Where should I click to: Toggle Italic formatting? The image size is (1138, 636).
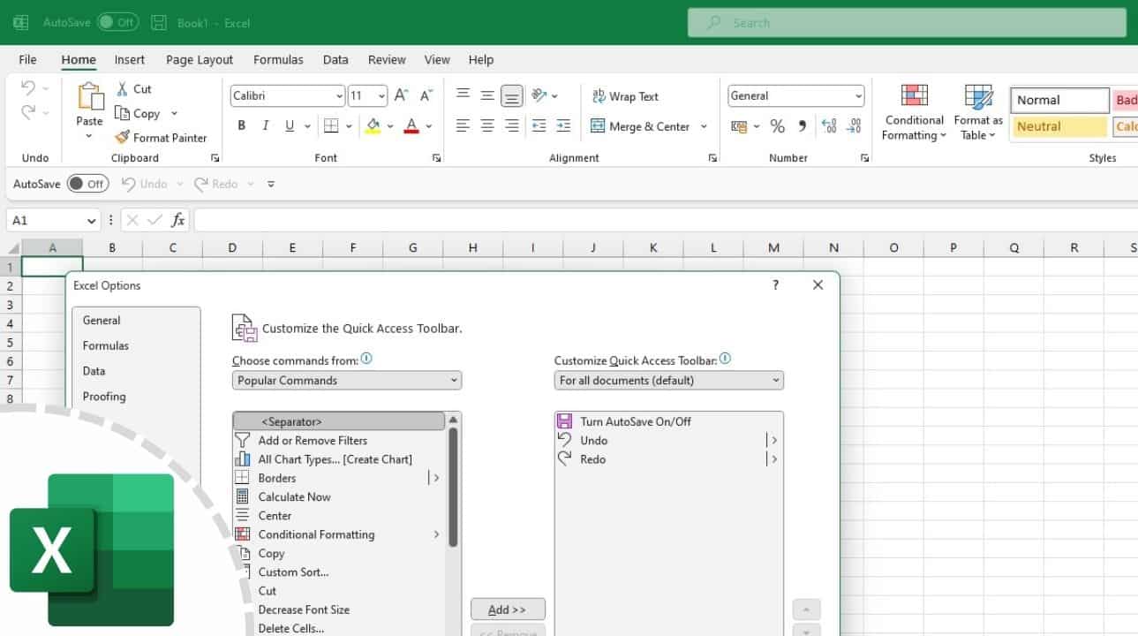pos(266,126)
